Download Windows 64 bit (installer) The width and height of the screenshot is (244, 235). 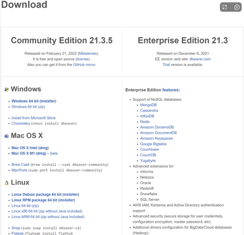(x=34, y=101)
